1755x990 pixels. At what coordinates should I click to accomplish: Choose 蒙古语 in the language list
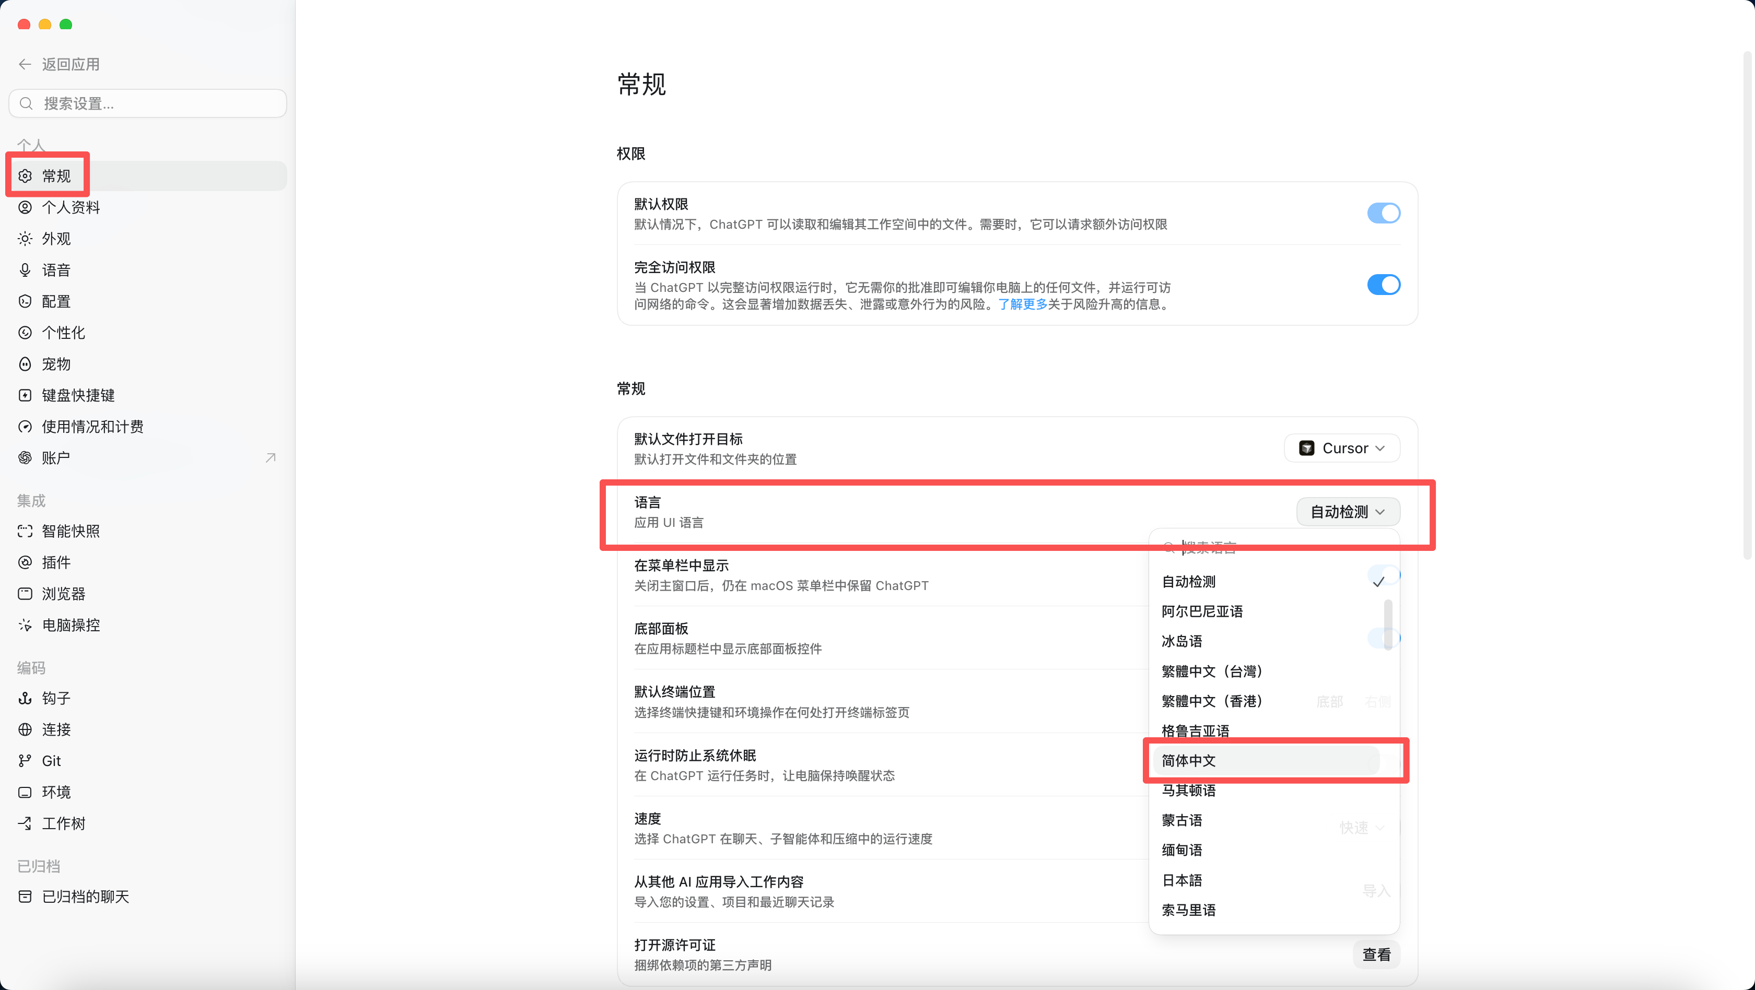tap(1267, 820)
